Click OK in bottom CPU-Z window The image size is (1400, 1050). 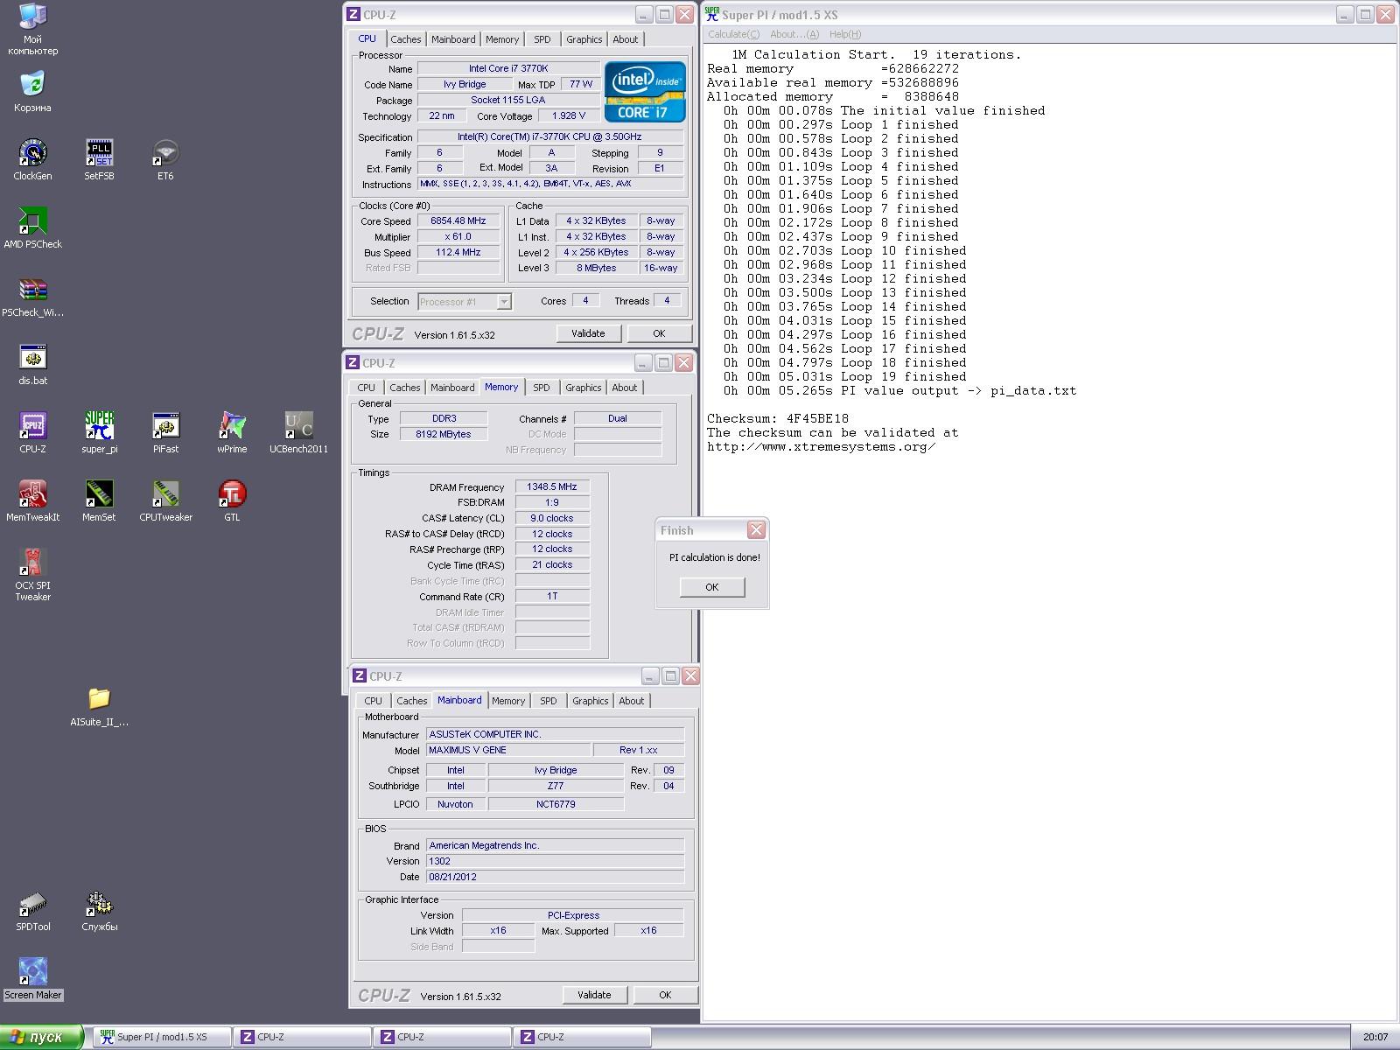pyautogui.click(x=665, y=995)
